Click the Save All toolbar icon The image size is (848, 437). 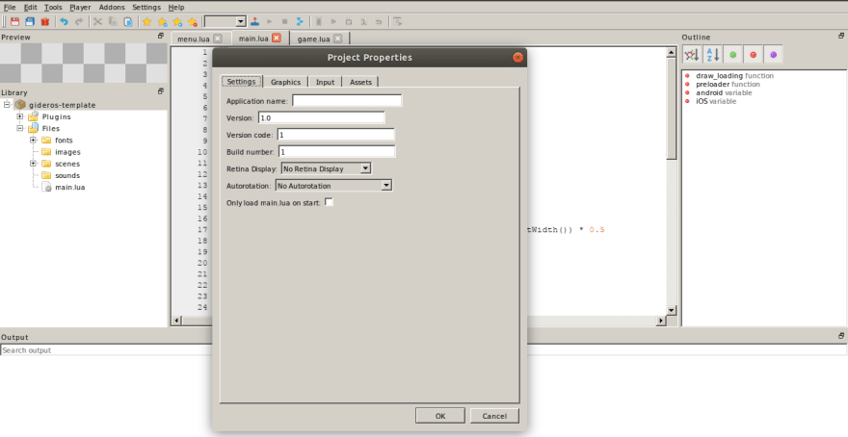30,21
